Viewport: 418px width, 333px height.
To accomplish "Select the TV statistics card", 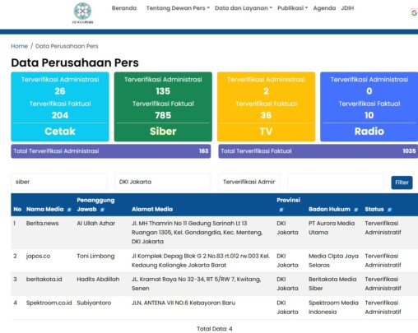I will [266, 107].
